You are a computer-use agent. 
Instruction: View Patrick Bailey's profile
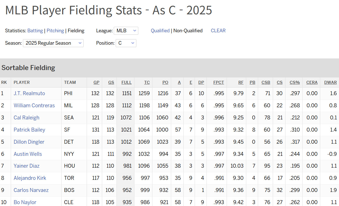click(29, 130)
